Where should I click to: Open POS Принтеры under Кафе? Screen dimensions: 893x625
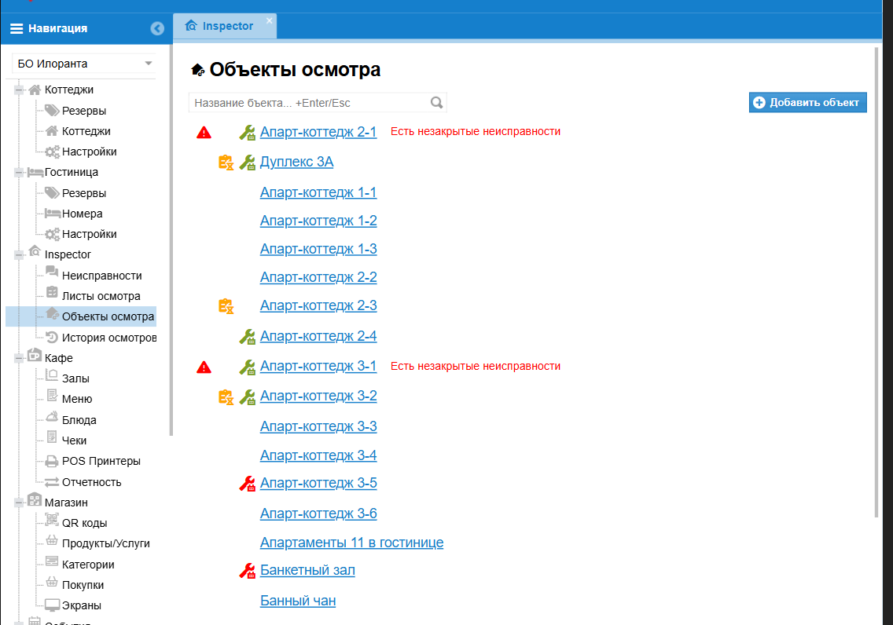pyautogui.click(x=101, y=461)
